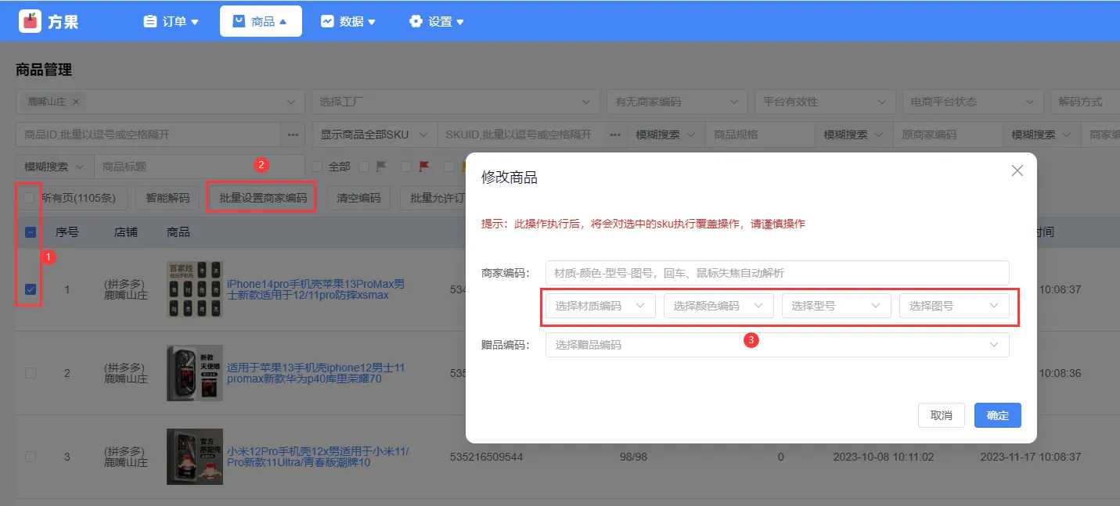Image resolution: width=1120 pixels, height=506 pixels.
Task: Expand the 选择颜色编码 dropdown
Action: (x=718, y=306)
